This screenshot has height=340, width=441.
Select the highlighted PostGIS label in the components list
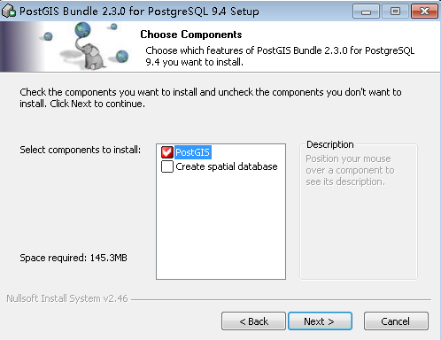click(x=193, y=152)
